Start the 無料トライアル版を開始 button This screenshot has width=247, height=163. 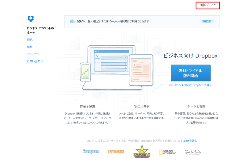point(190,73)
